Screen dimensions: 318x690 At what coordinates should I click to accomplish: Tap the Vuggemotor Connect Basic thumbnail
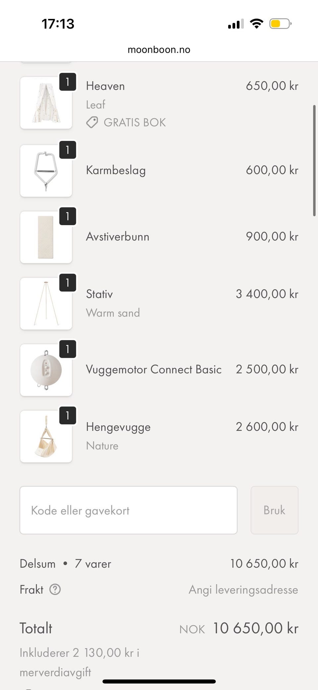coord(46,370)
